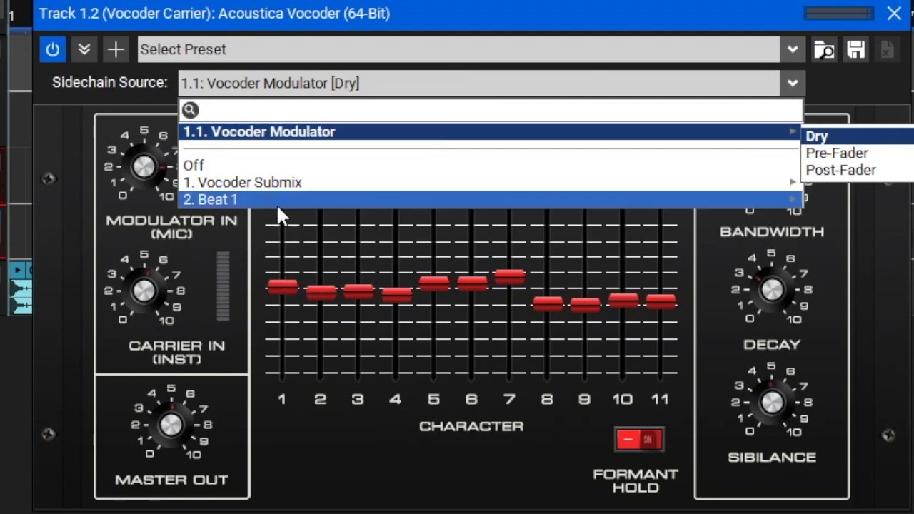Viewport: 914px width, 514px height.
Task: Select 2. Beat 1 entry
Action: [490, 199]
